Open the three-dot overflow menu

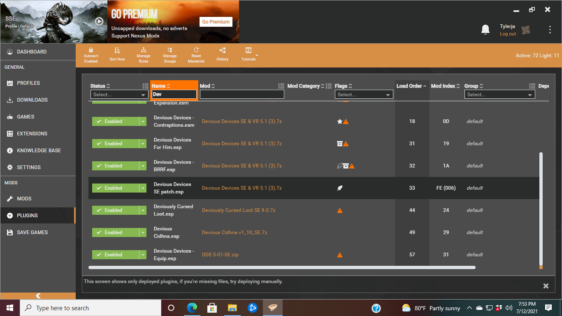(x=550, y=30)
